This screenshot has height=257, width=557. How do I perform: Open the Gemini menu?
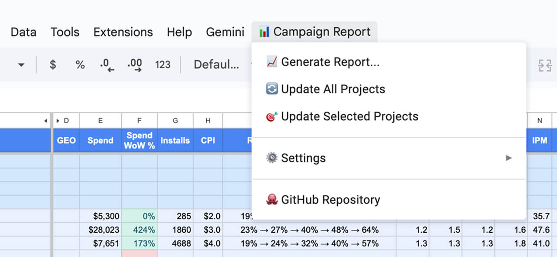pyautogui.click(x=225, y=32)
